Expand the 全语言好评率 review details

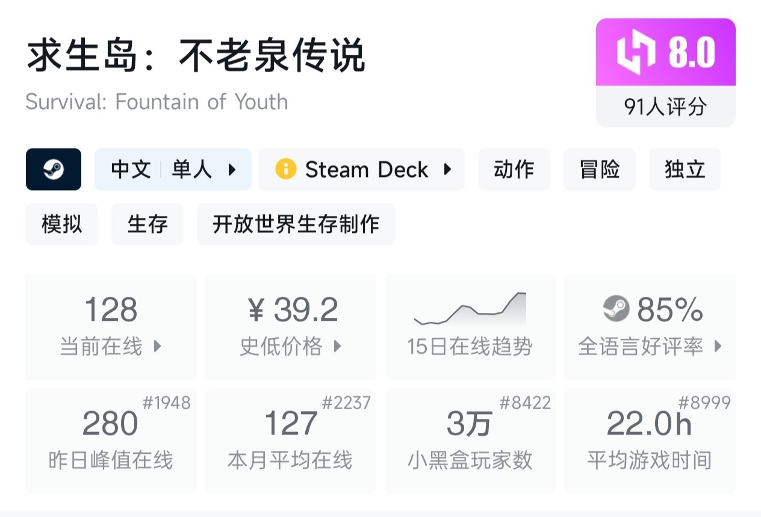[x=649, y=346]
